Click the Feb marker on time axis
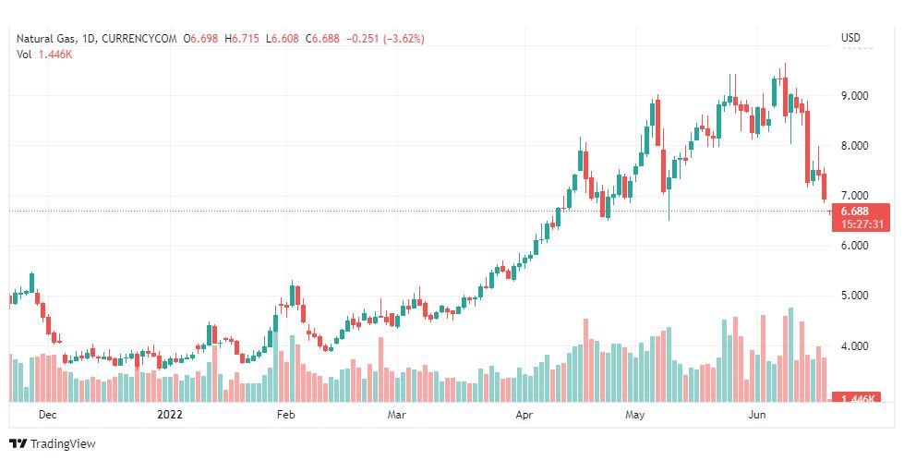This screenshot has width=904, height=460. pos(285,415)
